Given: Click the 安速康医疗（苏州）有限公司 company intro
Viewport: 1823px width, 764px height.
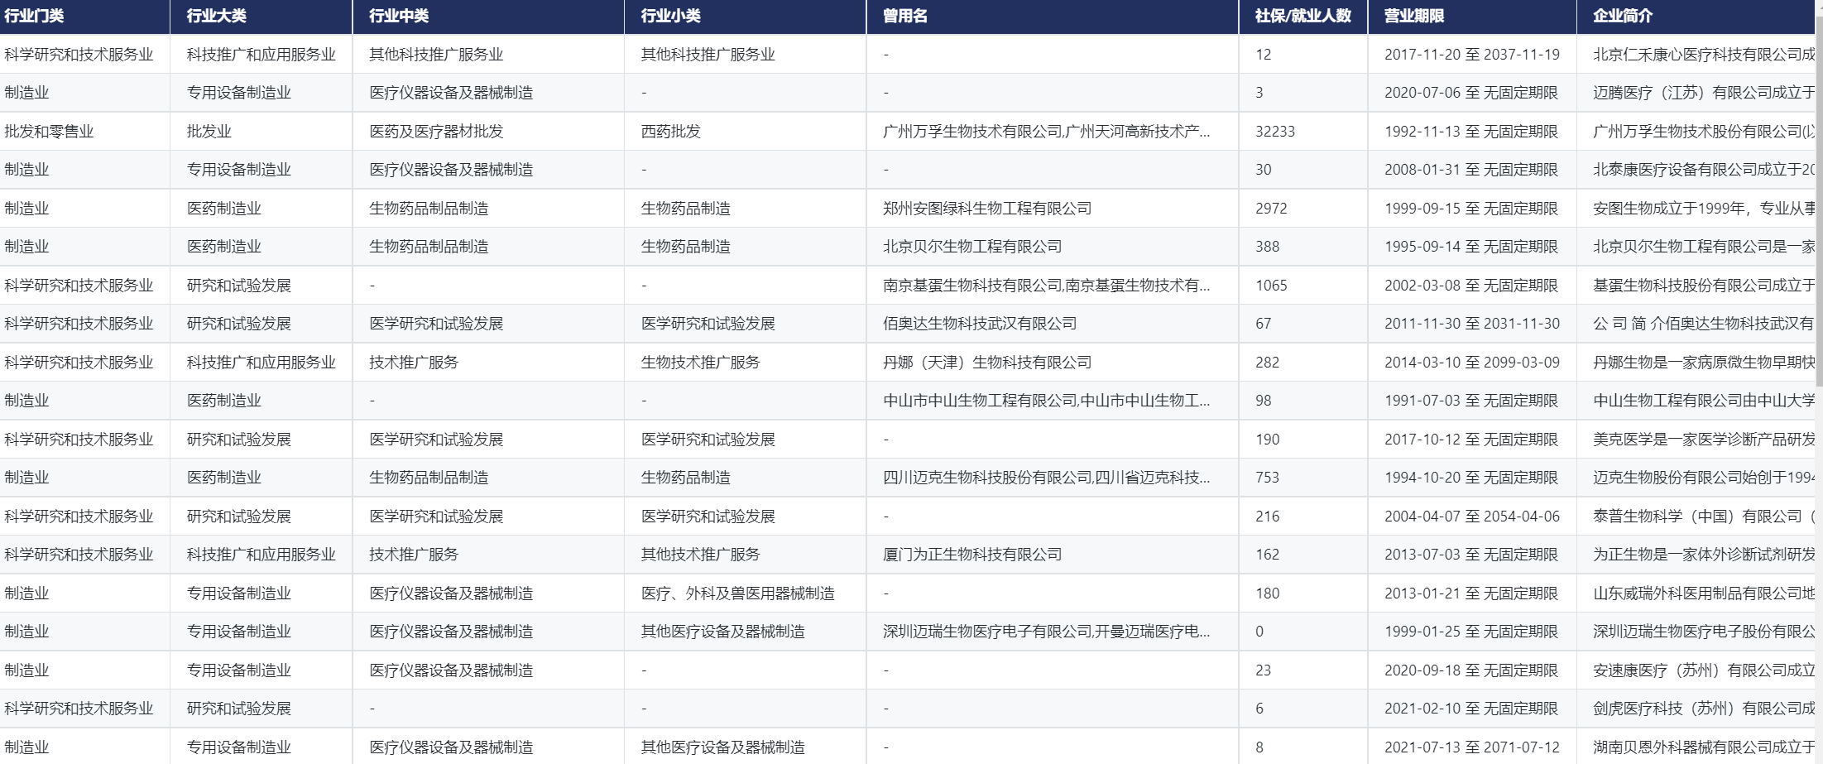Looking at the screenshot, I should point(1704,670).
